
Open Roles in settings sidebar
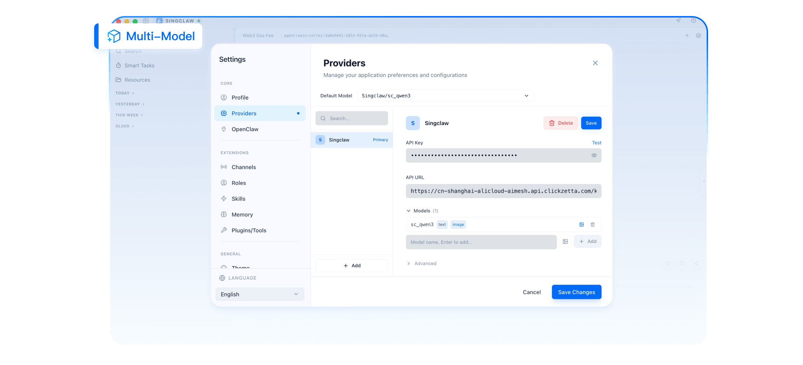point(239,183)
